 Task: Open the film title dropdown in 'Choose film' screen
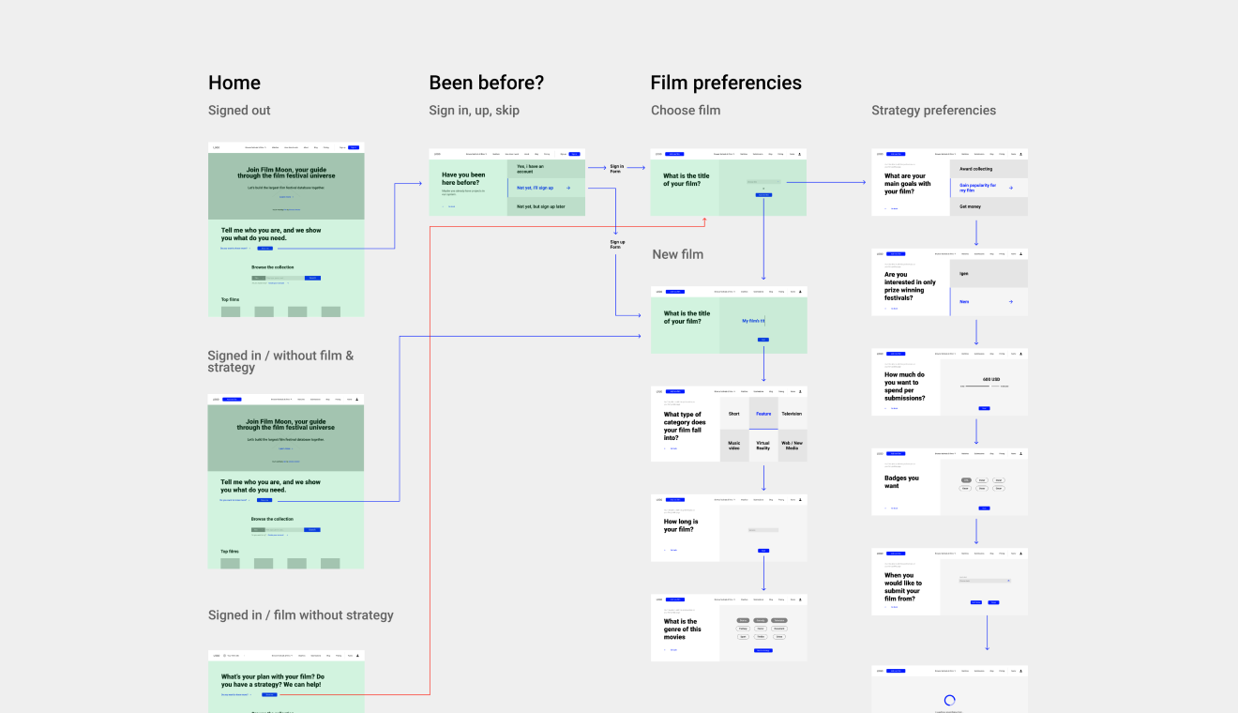[763, 181]
